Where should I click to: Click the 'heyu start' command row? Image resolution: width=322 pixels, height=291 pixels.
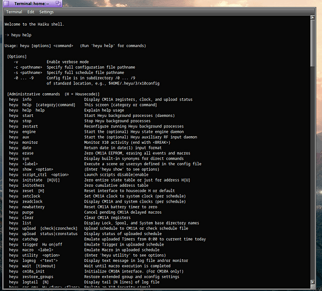pos(92,116)
